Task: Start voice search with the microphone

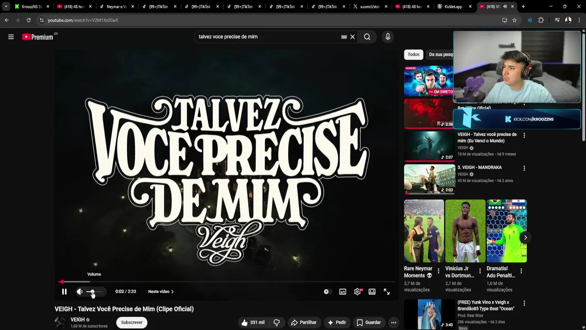Action: click(388, 37)
